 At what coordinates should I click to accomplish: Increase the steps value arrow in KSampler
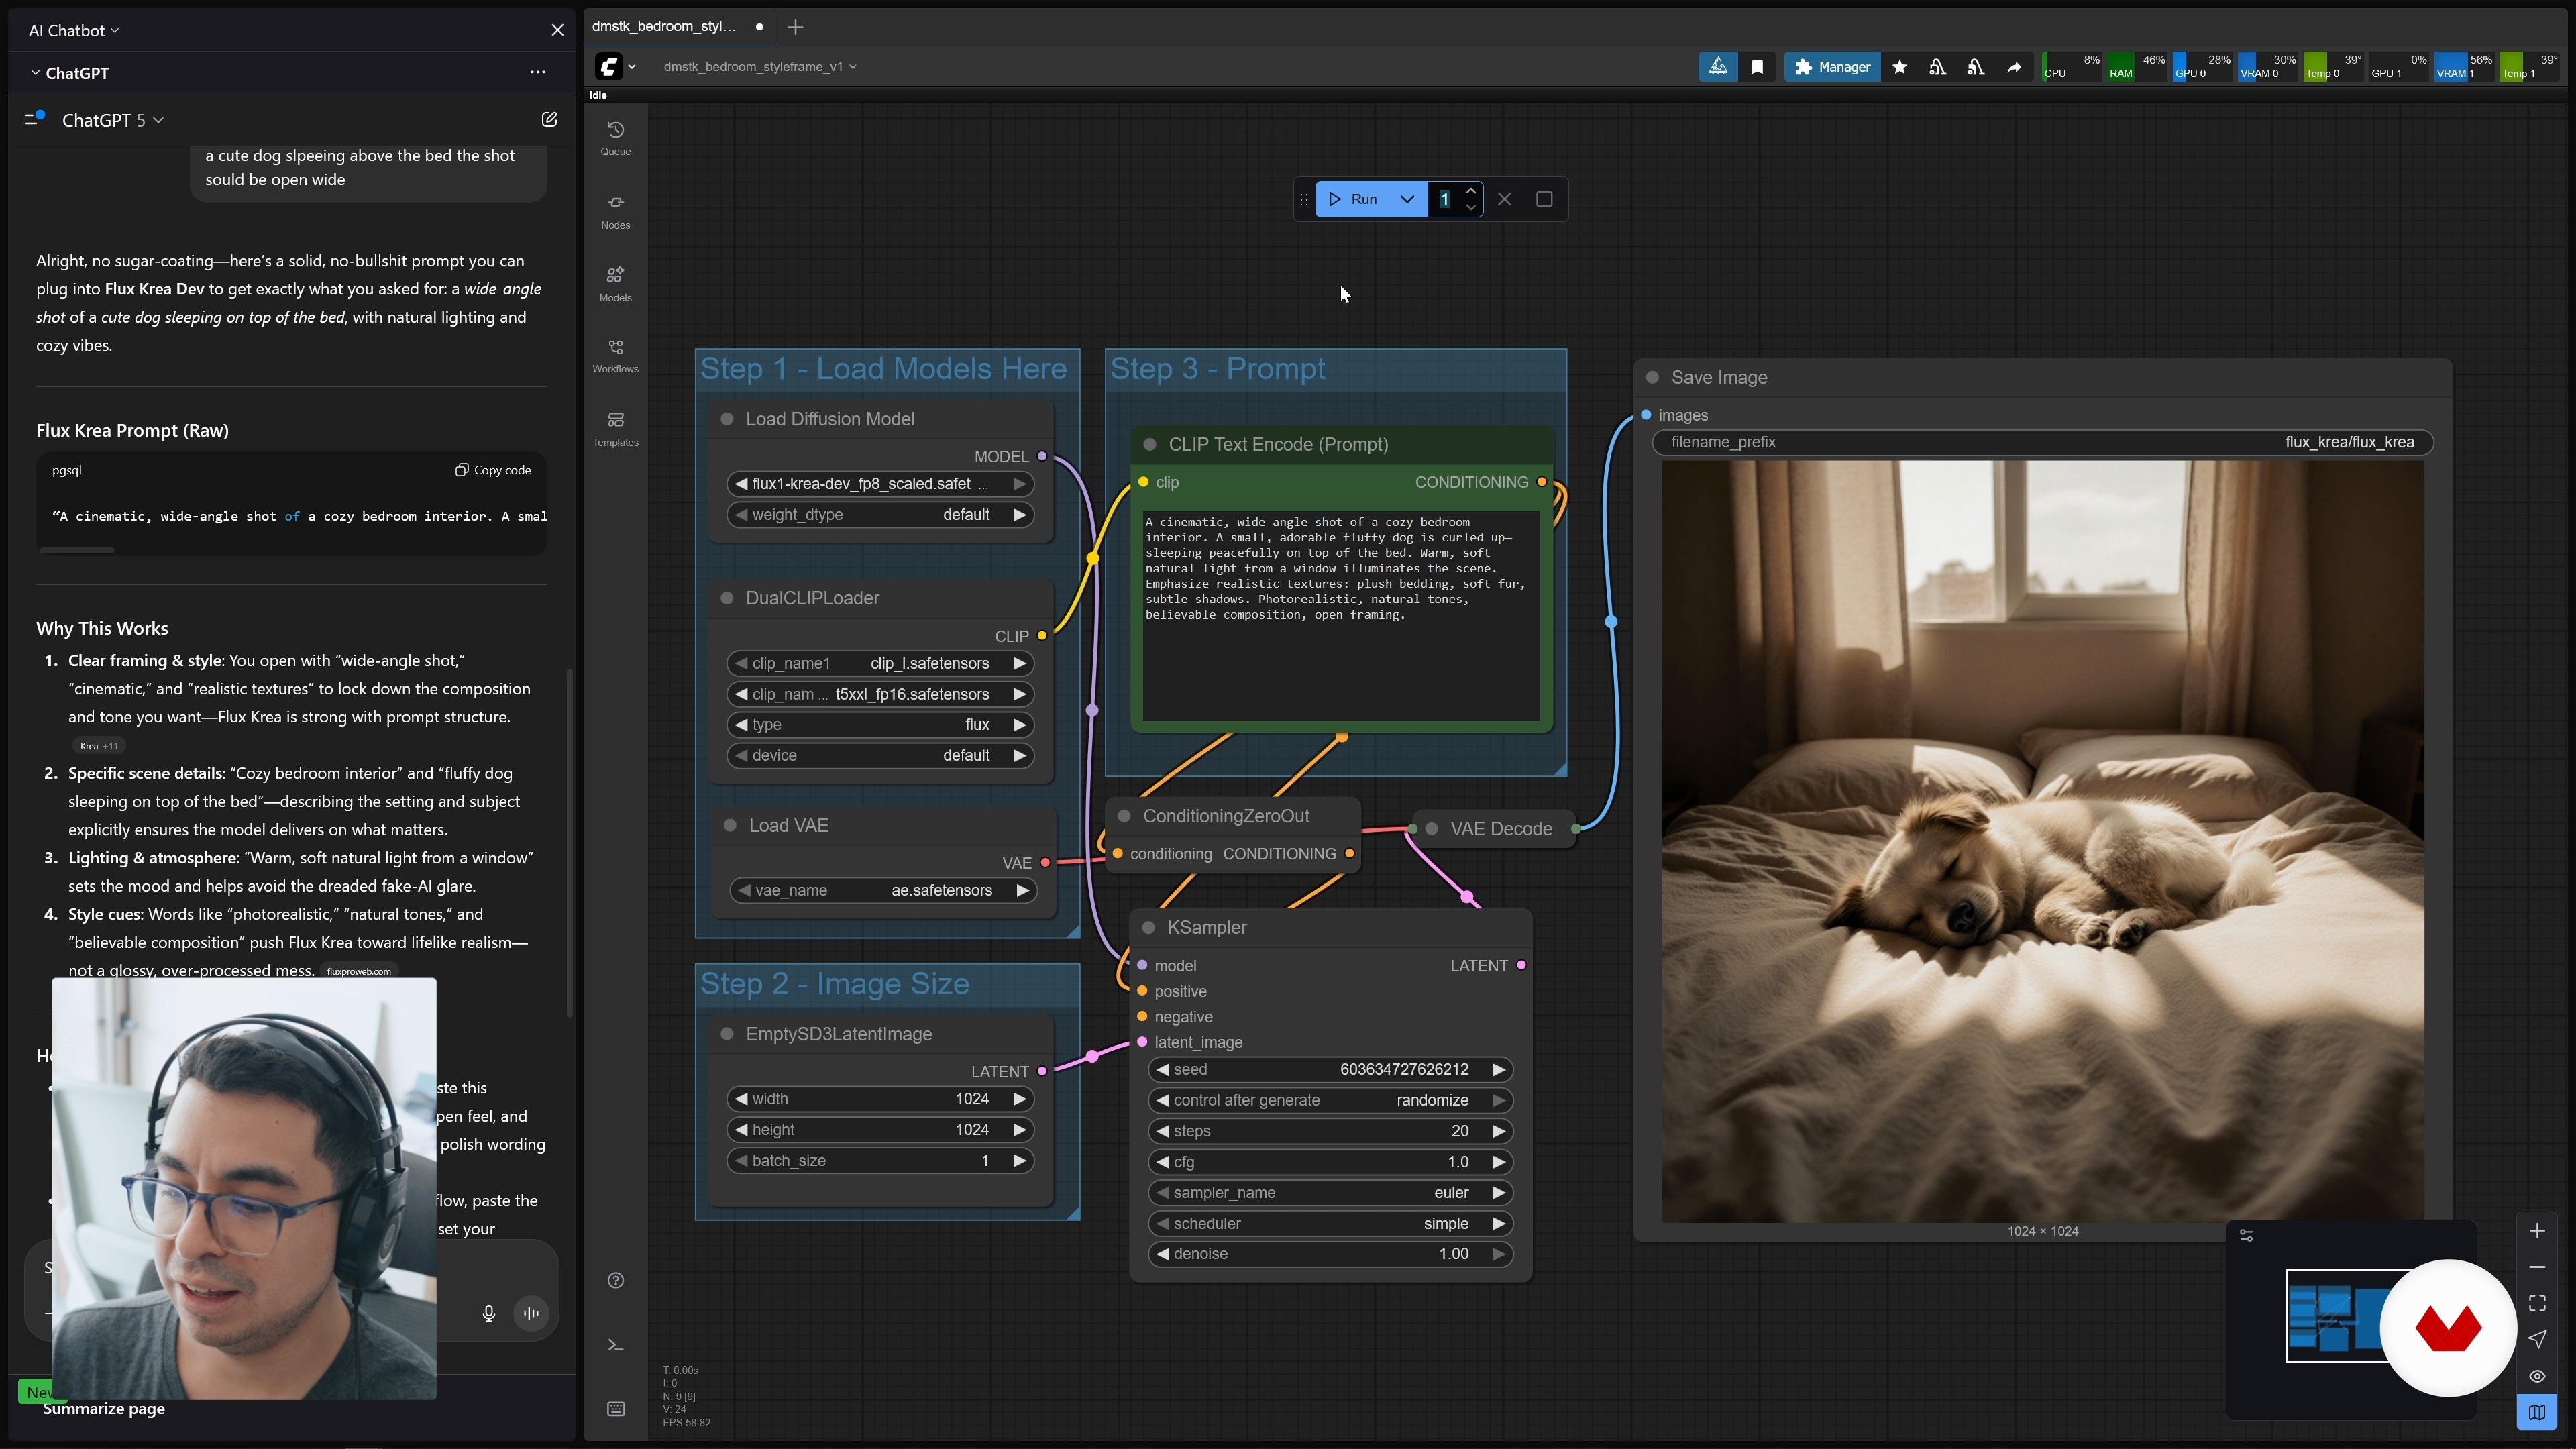tap(1499, 1131)
